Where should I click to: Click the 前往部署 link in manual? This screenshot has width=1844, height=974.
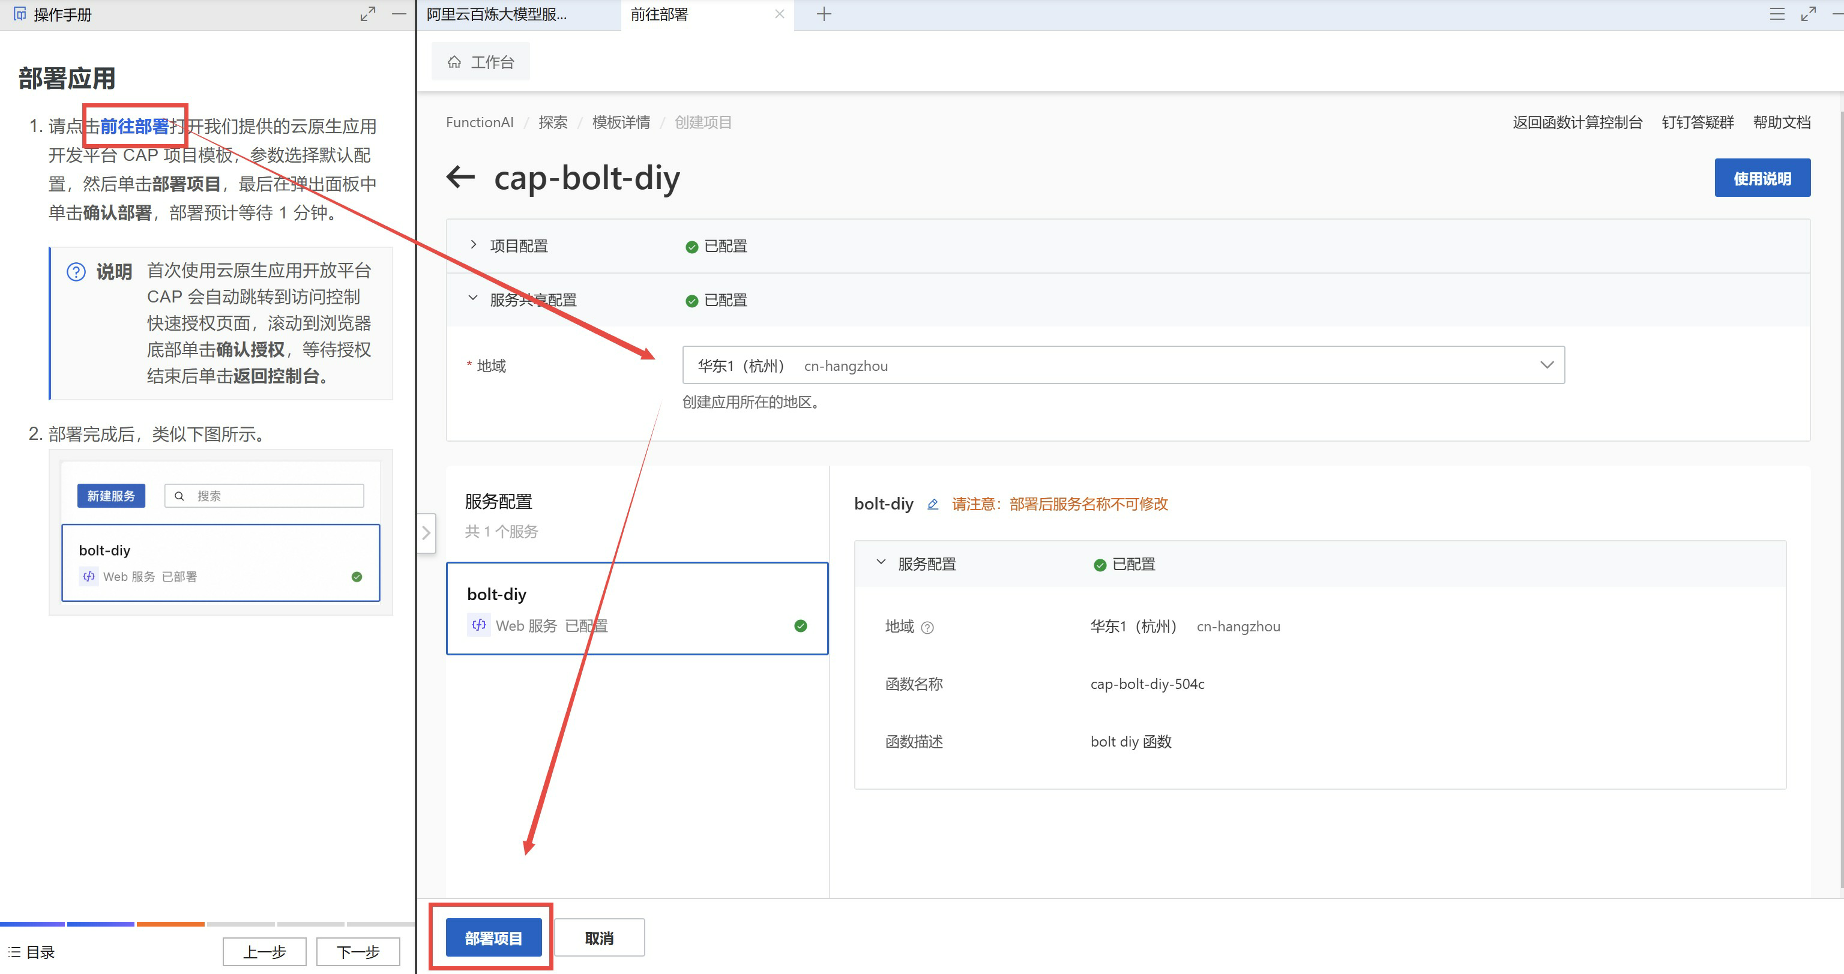[x=134, y=127]
